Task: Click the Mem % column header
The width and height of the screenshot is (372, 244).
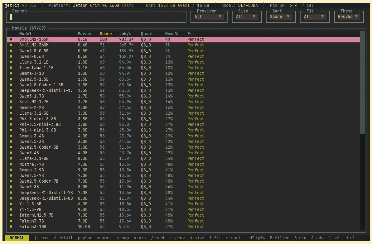Action: point(171,34)
